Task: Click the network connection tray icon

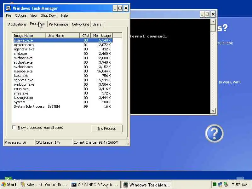Action: coord(220,185)
